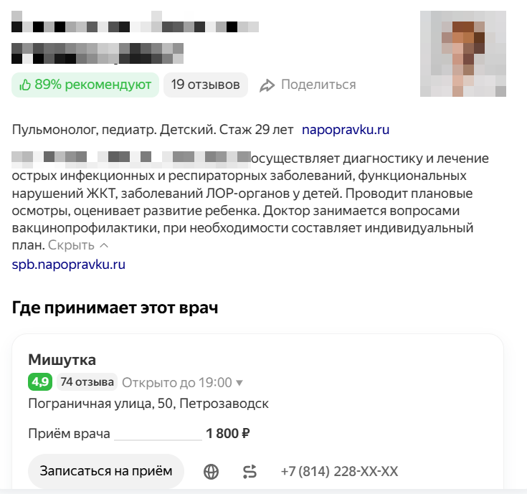Image resolution: width=527 pixels, height=494 pixels.
Task: Open the napopravku.ru source link
Action: pyautogui.click(x=346, y=130)
